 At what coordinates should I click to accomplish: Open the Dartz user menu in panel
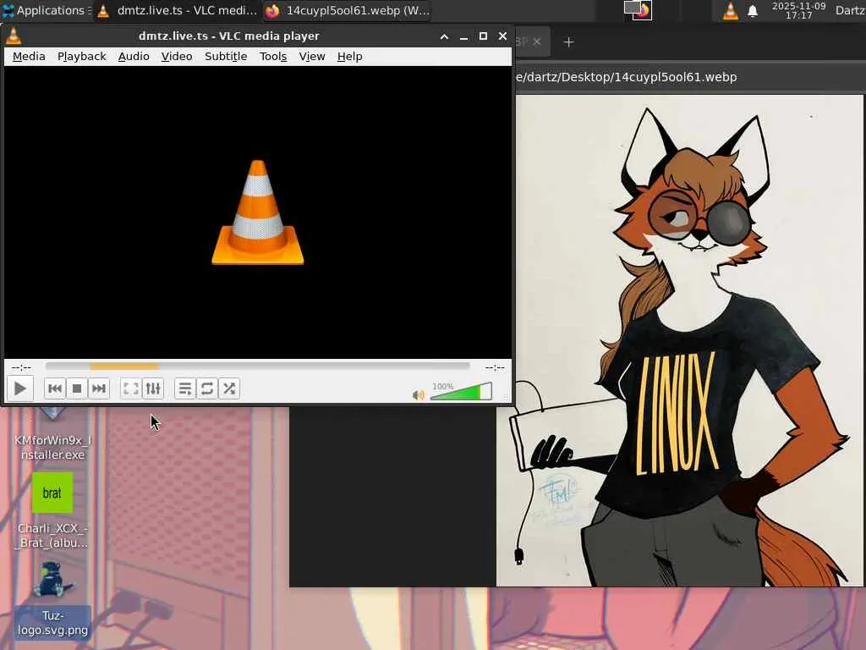850,10
